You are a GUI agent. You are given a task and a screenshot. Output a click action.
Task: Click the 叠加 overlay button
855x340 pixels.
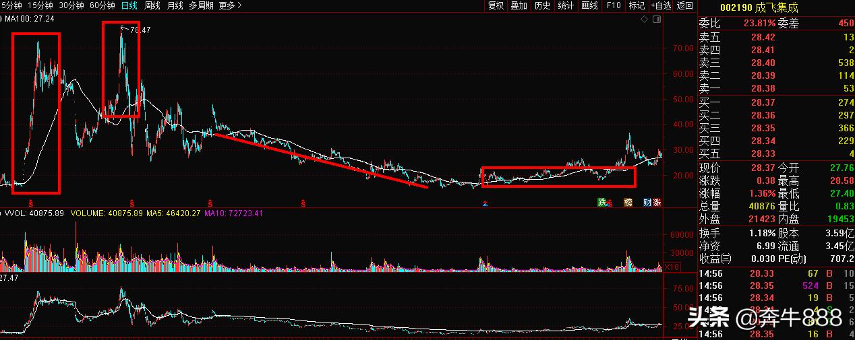click(519, 5)
